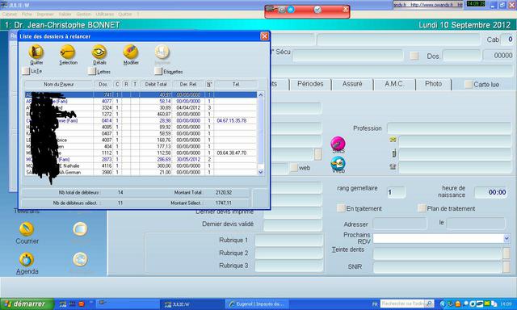The height and width of the screenshot is (310, 517).
Task: Click the greyed Imprimer printer icon
Action: 162,52
